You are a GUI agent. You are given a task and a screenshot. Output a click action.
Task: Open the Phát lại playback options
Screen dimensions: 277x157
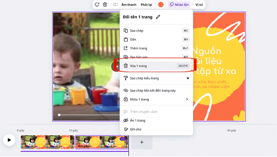(x=146, y=5)
